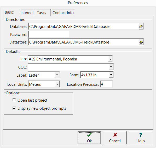Click the Password input field
The width and height of the screenshot is (156, 148).
pos(49,34)
